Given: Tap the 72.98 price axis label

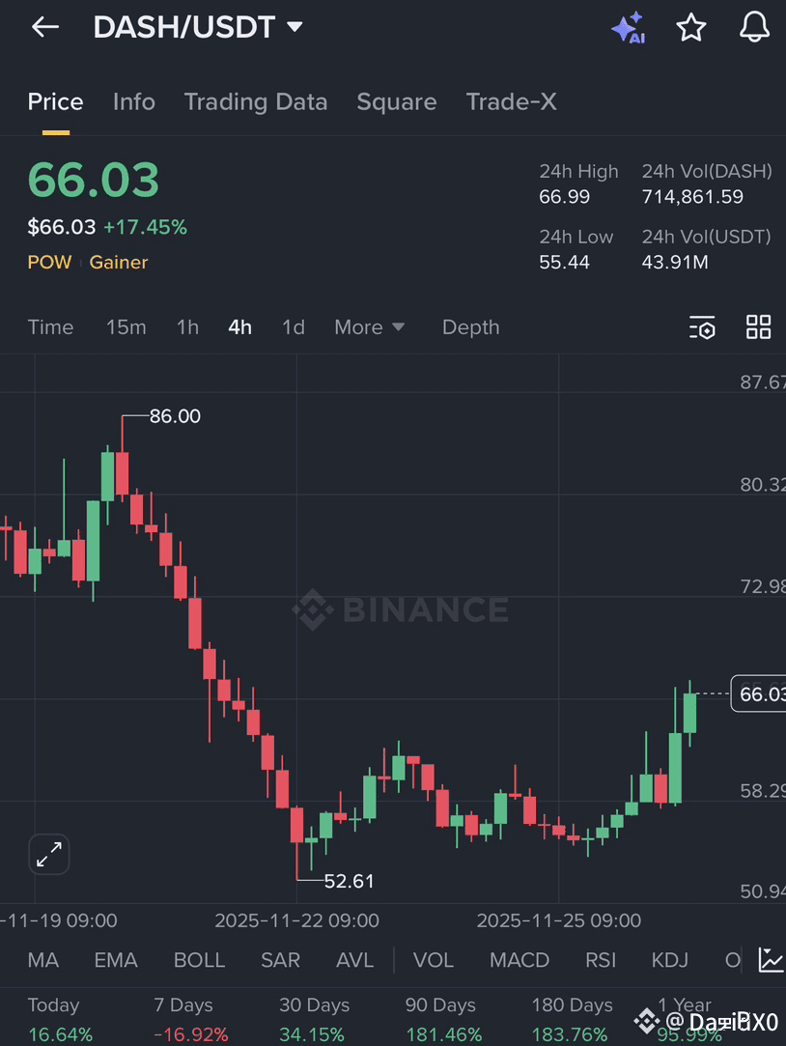Looking at the screenshot, I should pyautogui.click(x=762, y=586).
